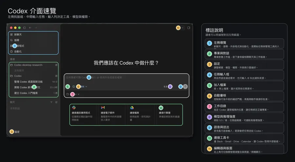Click the 1 週 timestamp
The height and width of the screenshot is (162, 295).
point(55,93)
